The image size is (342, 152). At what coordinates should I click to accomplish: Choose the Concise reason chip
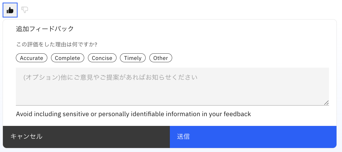tap(102, 58)
